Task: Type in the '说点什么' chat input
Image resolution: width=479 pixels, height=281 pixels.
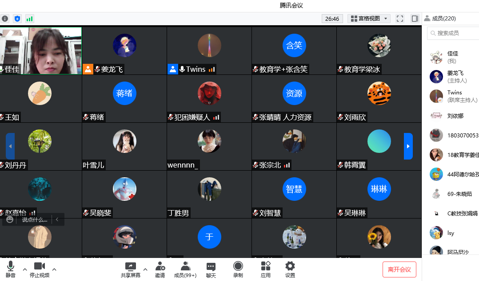Action: point(35,219)
